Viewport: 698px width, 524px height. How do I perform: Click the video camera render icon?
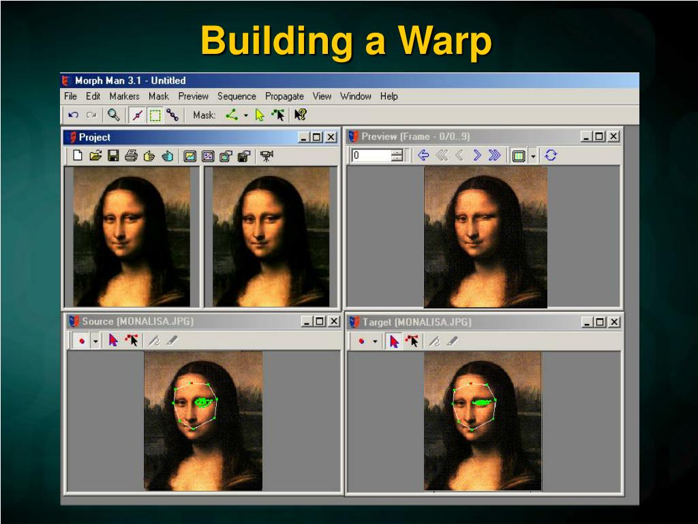(267, 156)
